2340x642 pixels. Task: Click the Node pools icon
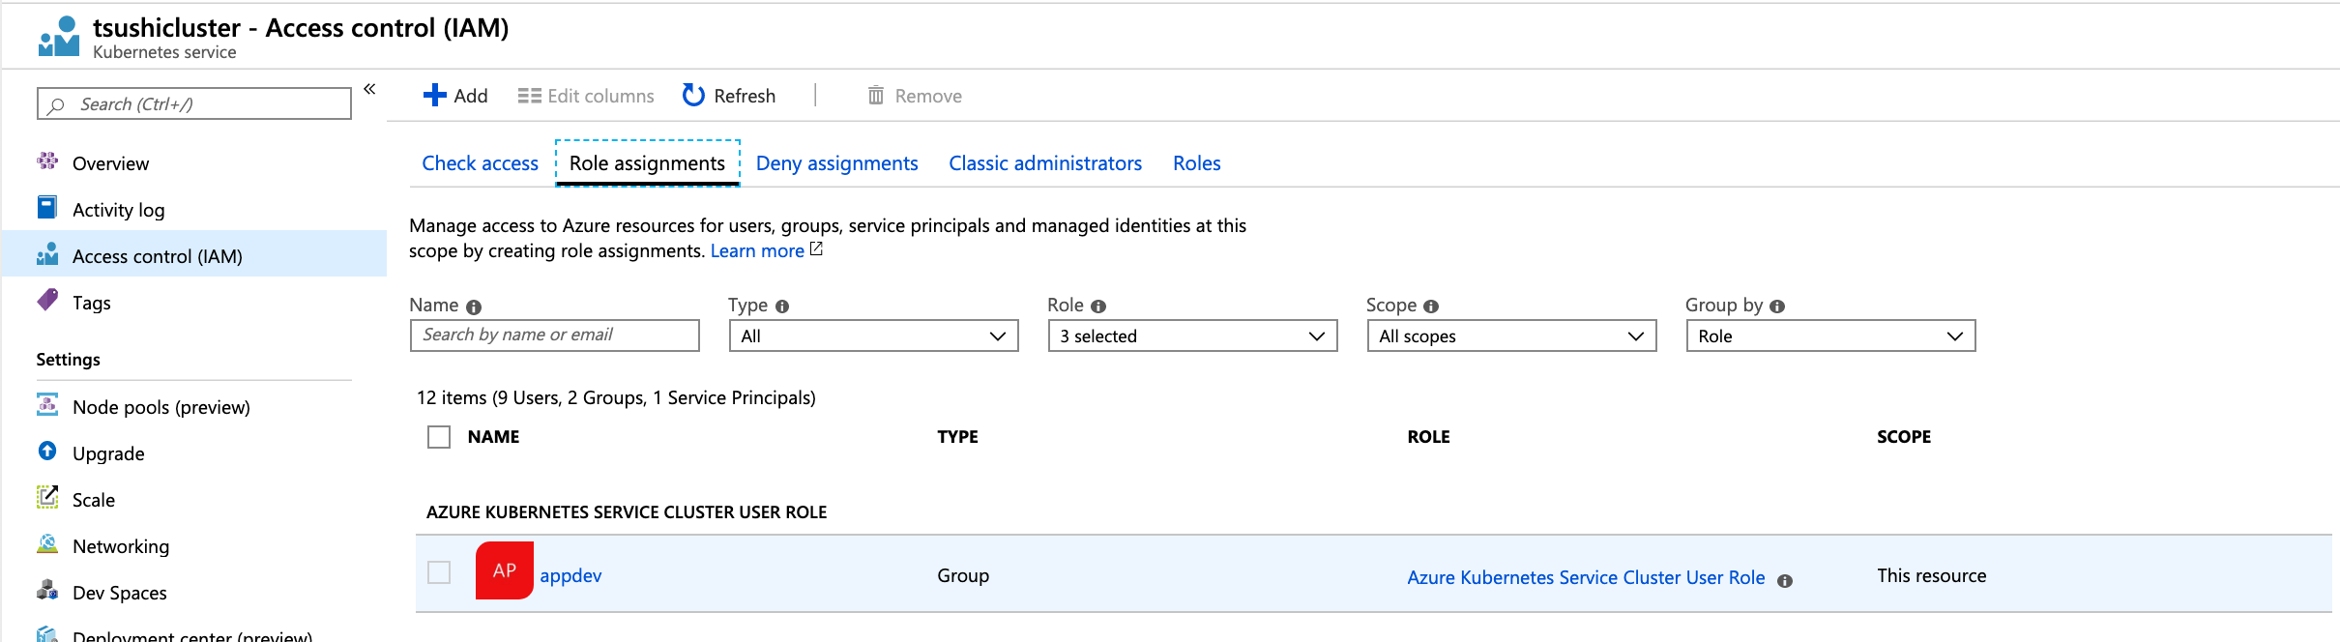[x=47, y=404]
